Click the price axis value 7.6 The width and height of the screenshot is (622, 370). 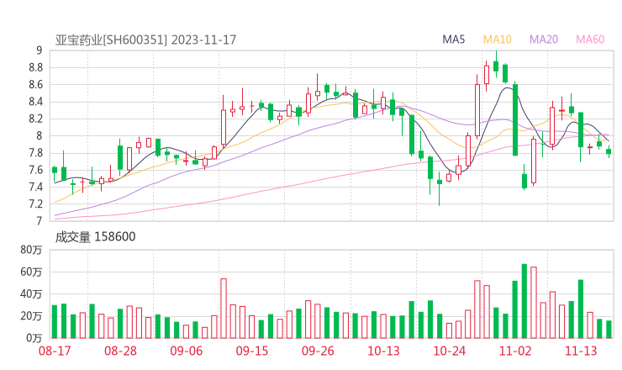[35, 170]
